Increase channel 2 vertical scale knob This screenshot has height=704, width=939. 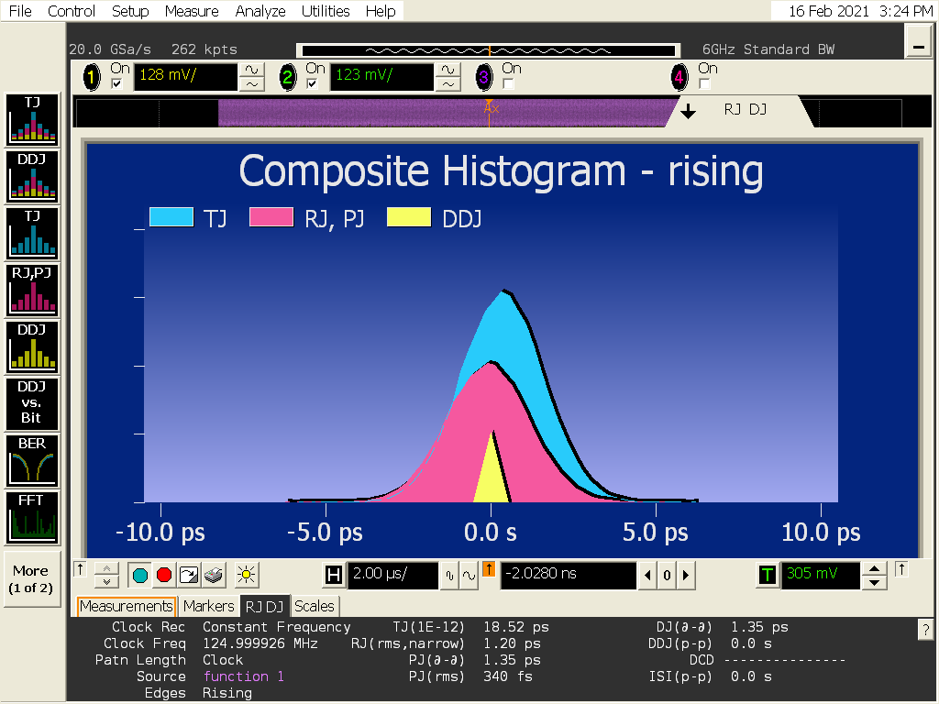click(447, 70)
